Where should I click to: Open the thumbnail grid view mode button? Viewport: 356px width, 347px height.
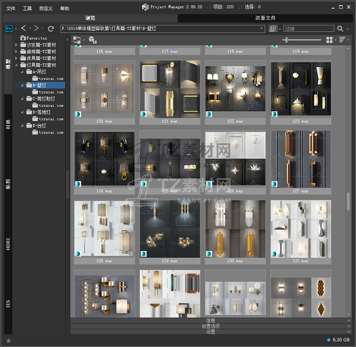pos(329,40)
